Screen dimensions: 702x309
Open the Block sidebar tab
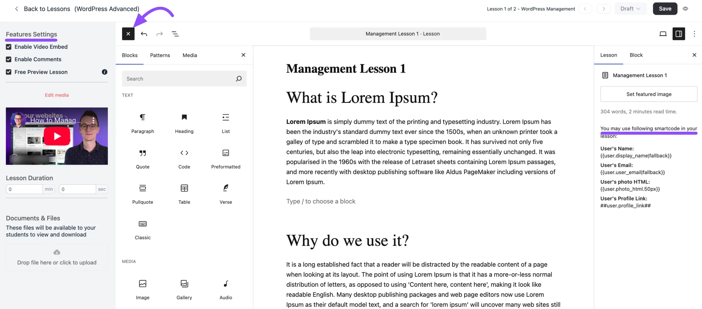[636, 55]
